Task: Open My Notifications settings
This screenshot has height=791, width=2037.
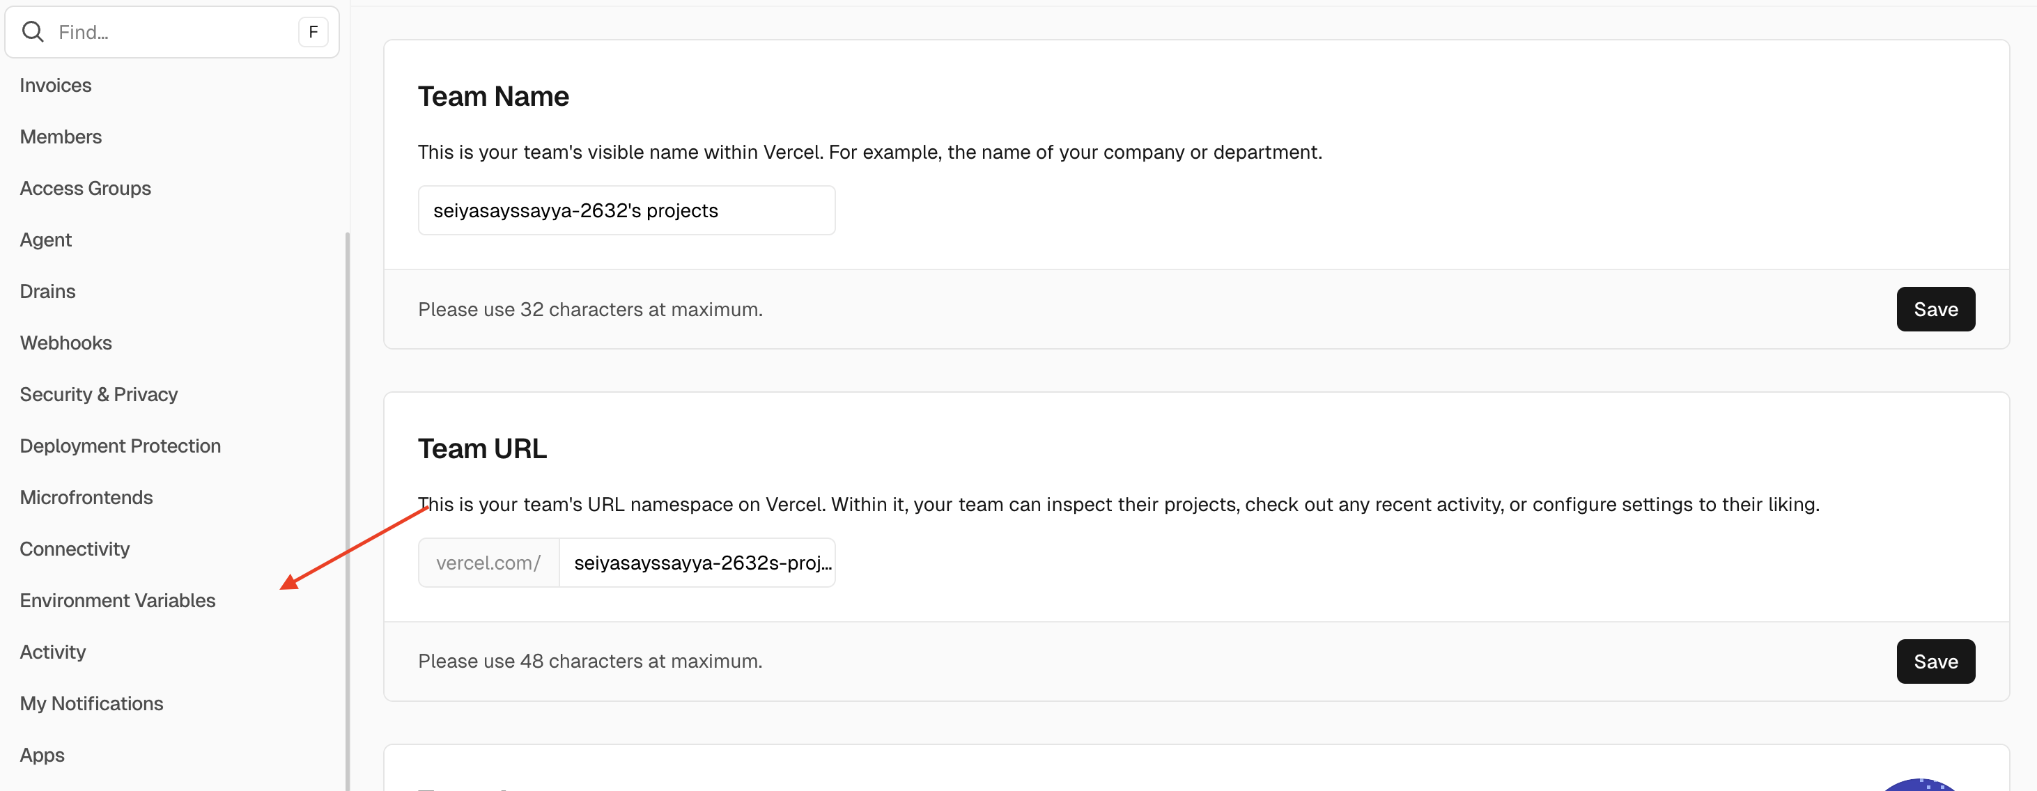Action: 92,703
